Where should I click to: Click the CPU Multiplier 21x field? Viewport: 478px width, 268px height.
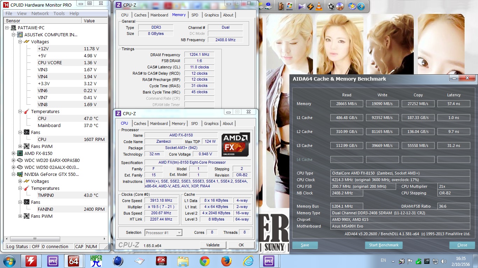454,186
